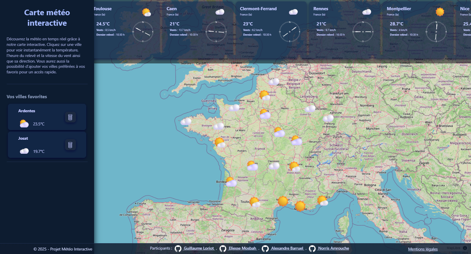Screen dimensions: 471x254
Task: Click the partly sunny marker near Reims/Paris
Action: pos(265,114)
